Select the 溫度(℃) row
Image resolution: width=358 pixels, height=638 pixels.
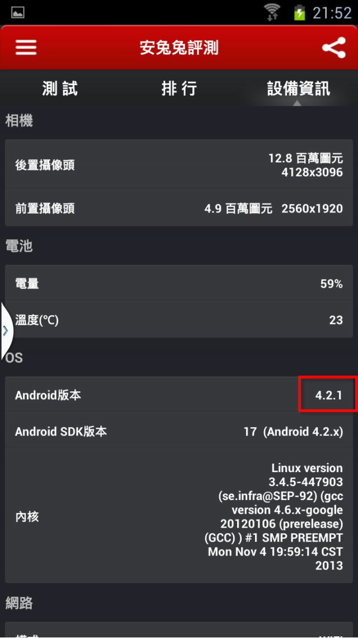pyautogui.click(x=179, y=320)
